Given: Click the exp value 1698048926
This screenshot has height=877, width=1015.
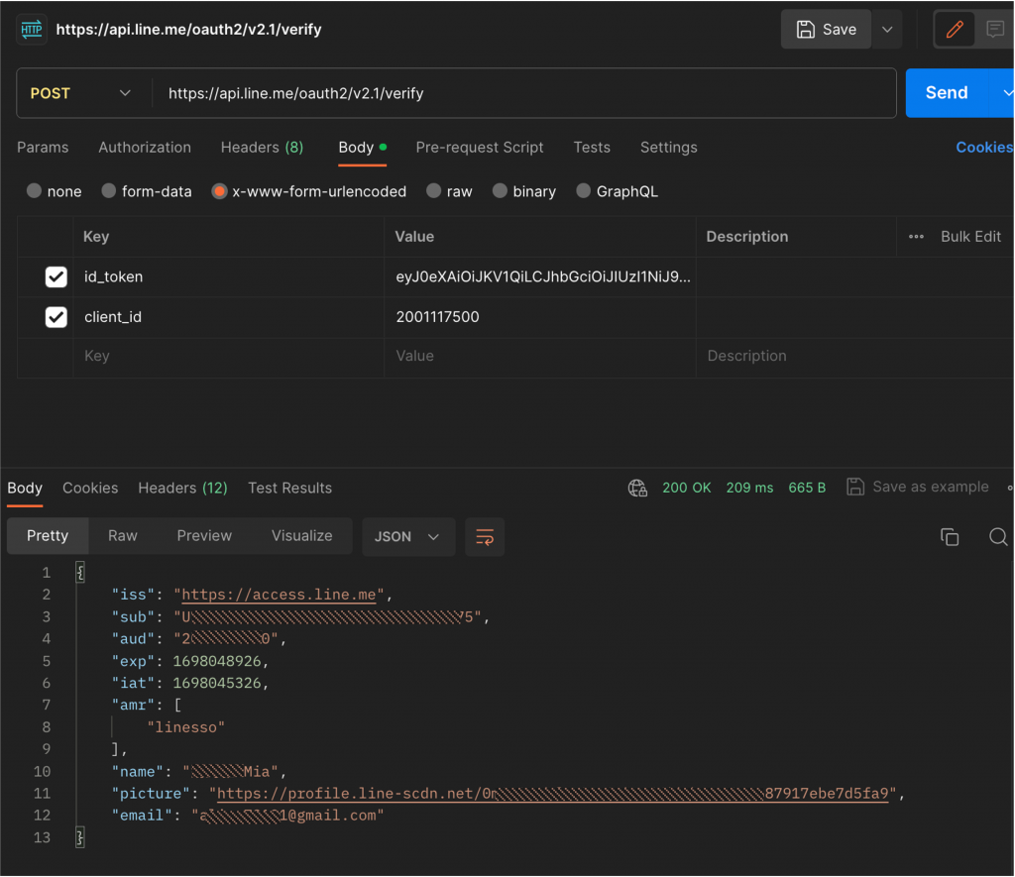Looking at the screenshot, I should click(x=217, y=662).
